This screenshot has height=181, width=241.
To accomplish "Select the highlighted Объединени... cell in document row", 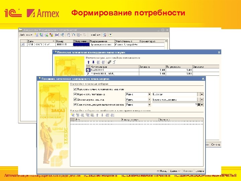I will pyautogui.click(x=81, y=45).
